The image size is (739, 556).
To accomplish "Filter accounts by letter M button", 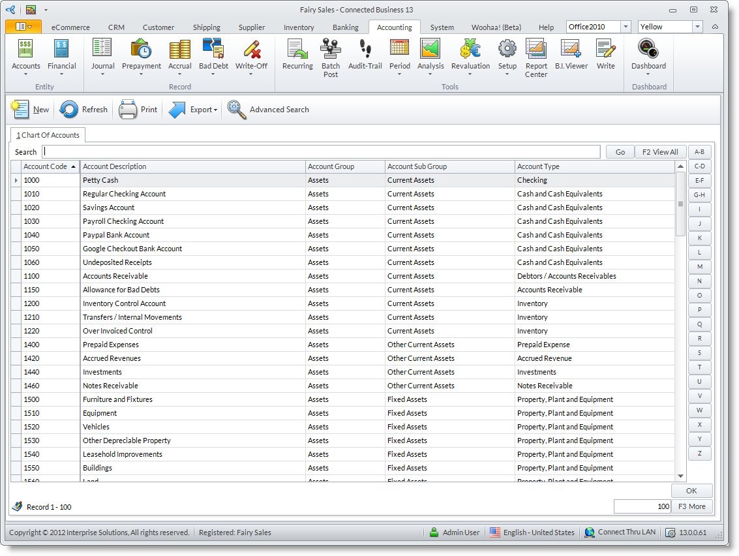I will click(x=699, y=267).
